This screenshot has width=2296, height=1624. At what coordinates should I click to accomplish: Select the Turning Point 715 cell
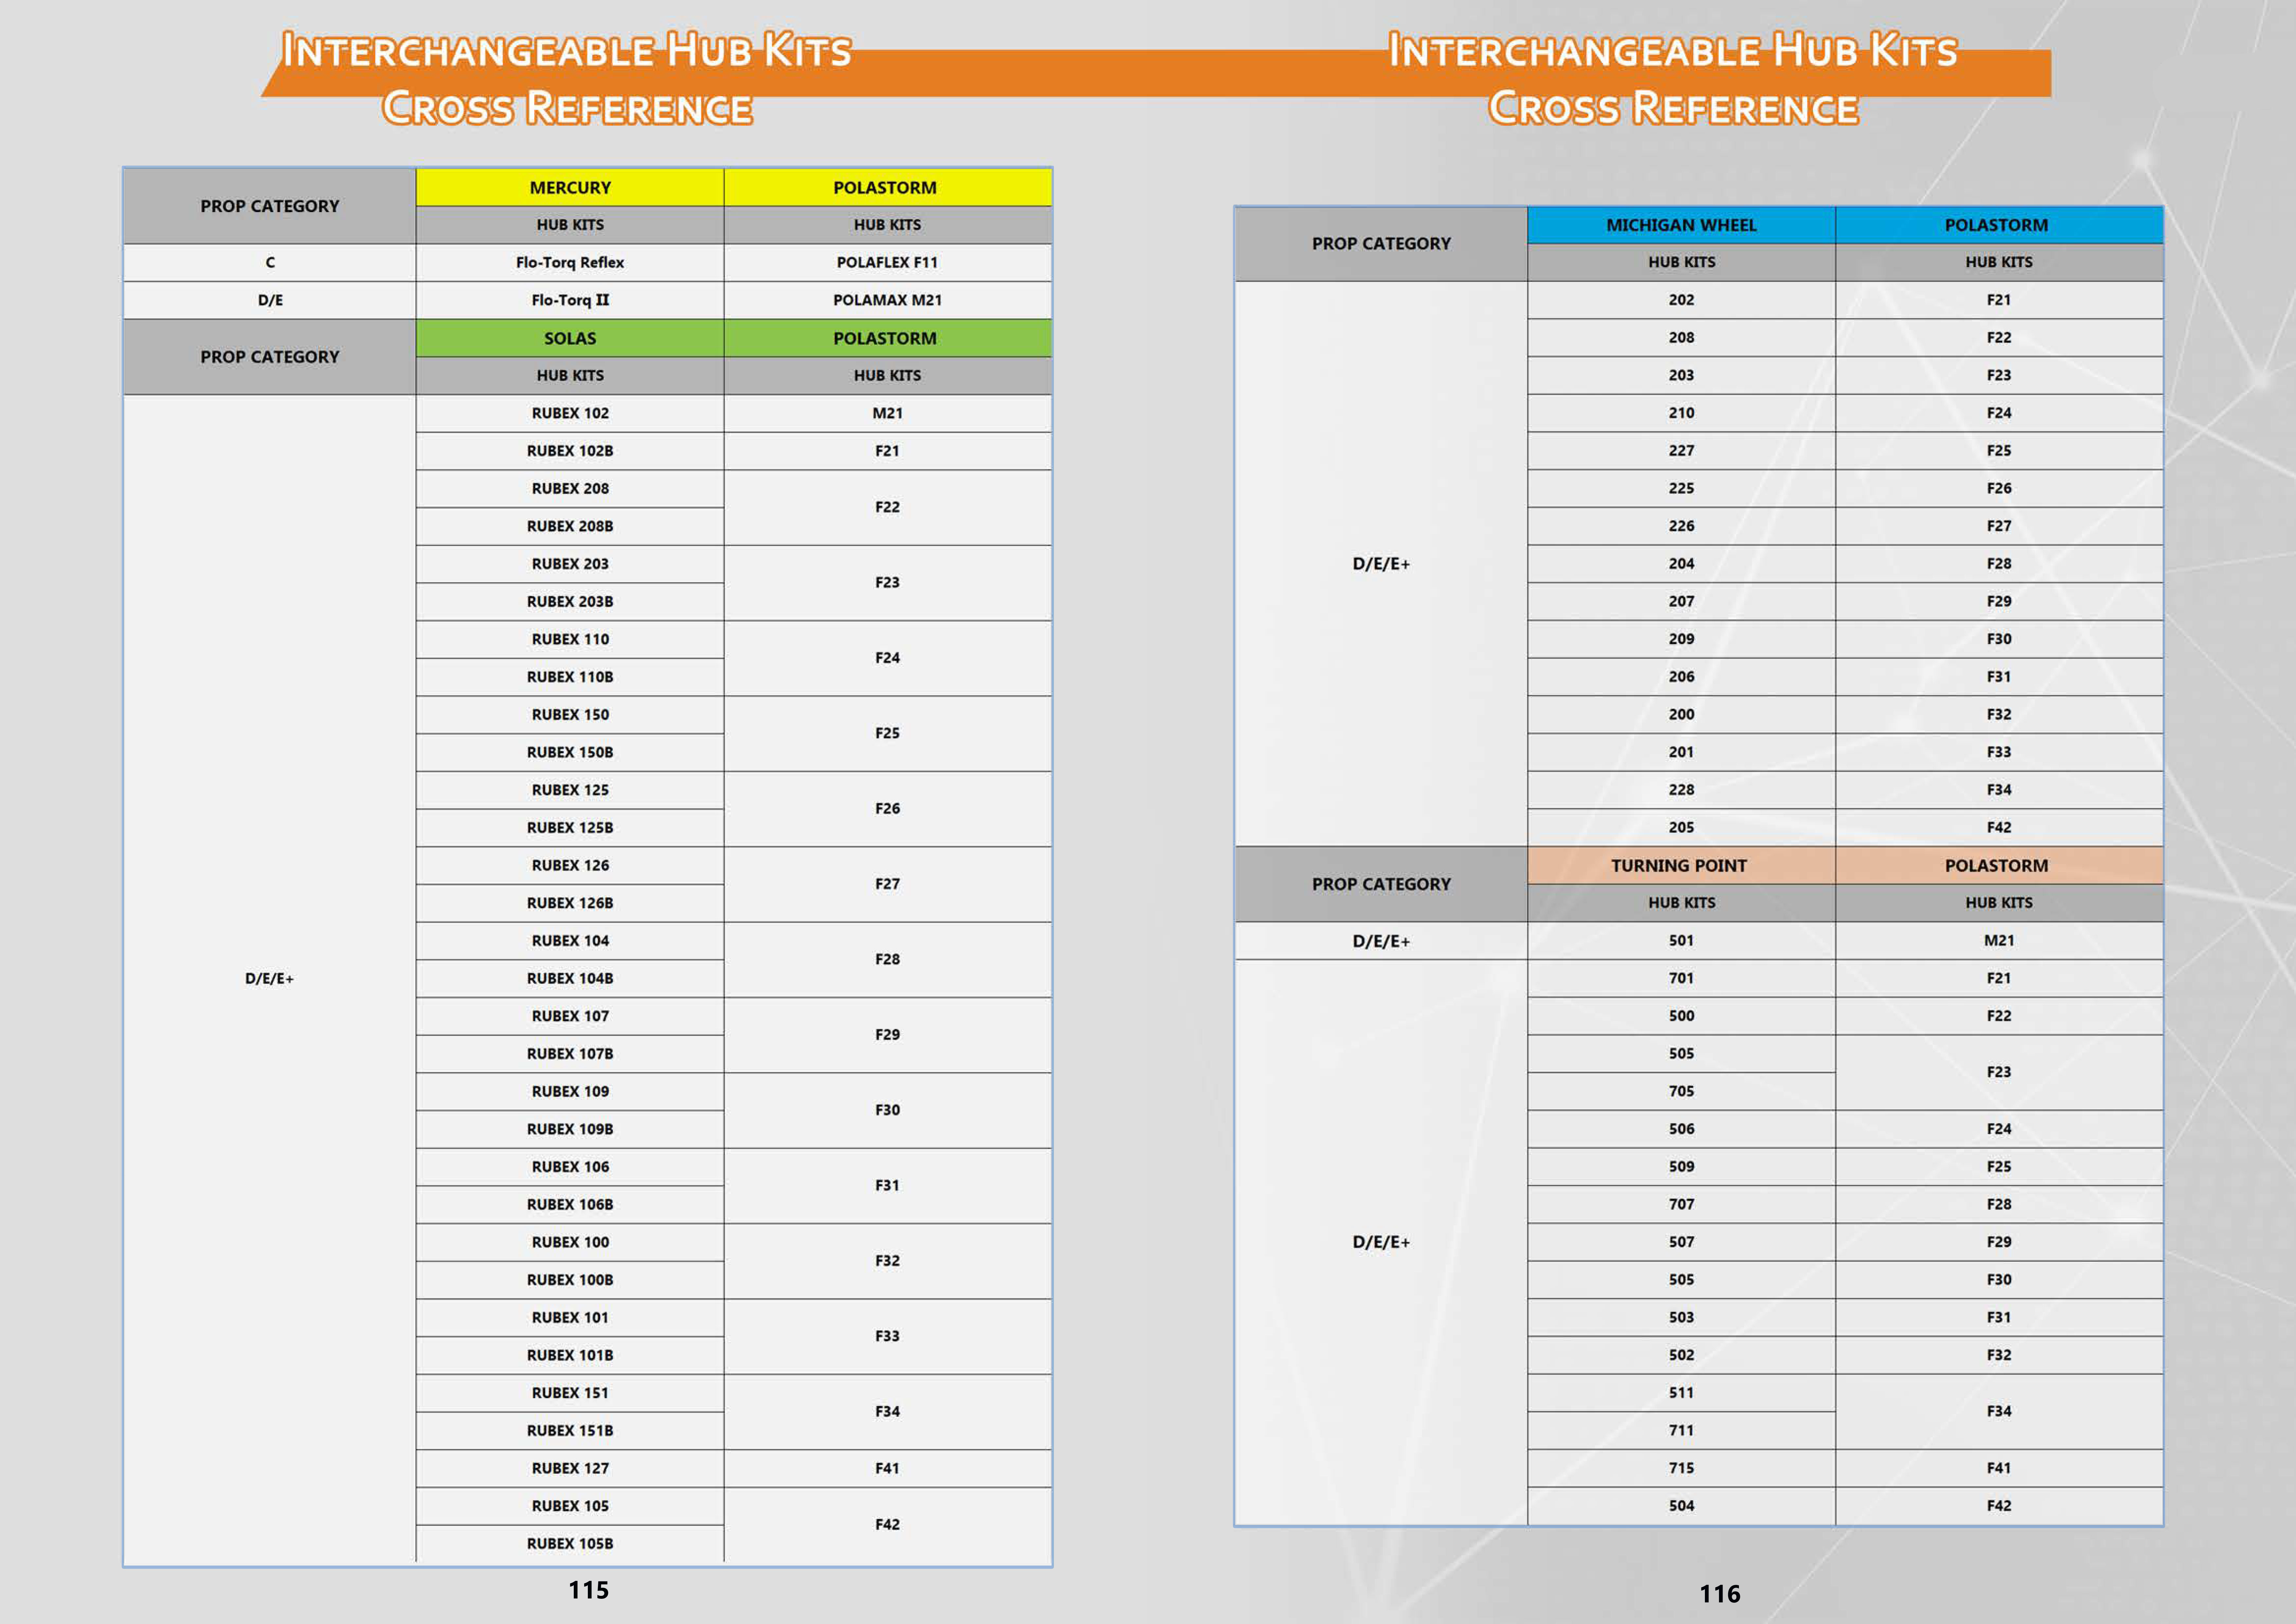tap(1681, 1468)
